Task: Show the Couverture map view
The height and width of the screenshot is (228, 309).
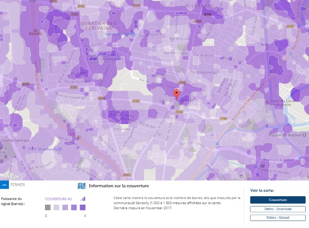Action: (278, 200)
